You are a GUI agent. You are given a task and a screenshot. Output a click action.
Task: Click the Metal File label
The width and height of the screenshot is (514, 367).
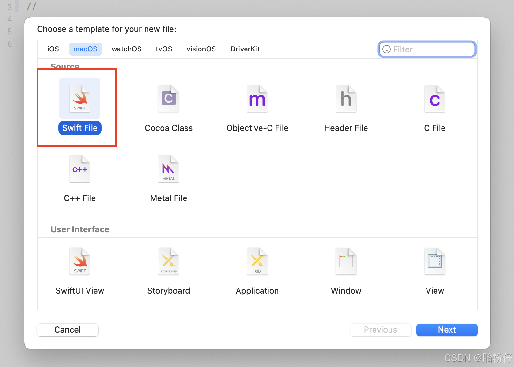[169, 198]
